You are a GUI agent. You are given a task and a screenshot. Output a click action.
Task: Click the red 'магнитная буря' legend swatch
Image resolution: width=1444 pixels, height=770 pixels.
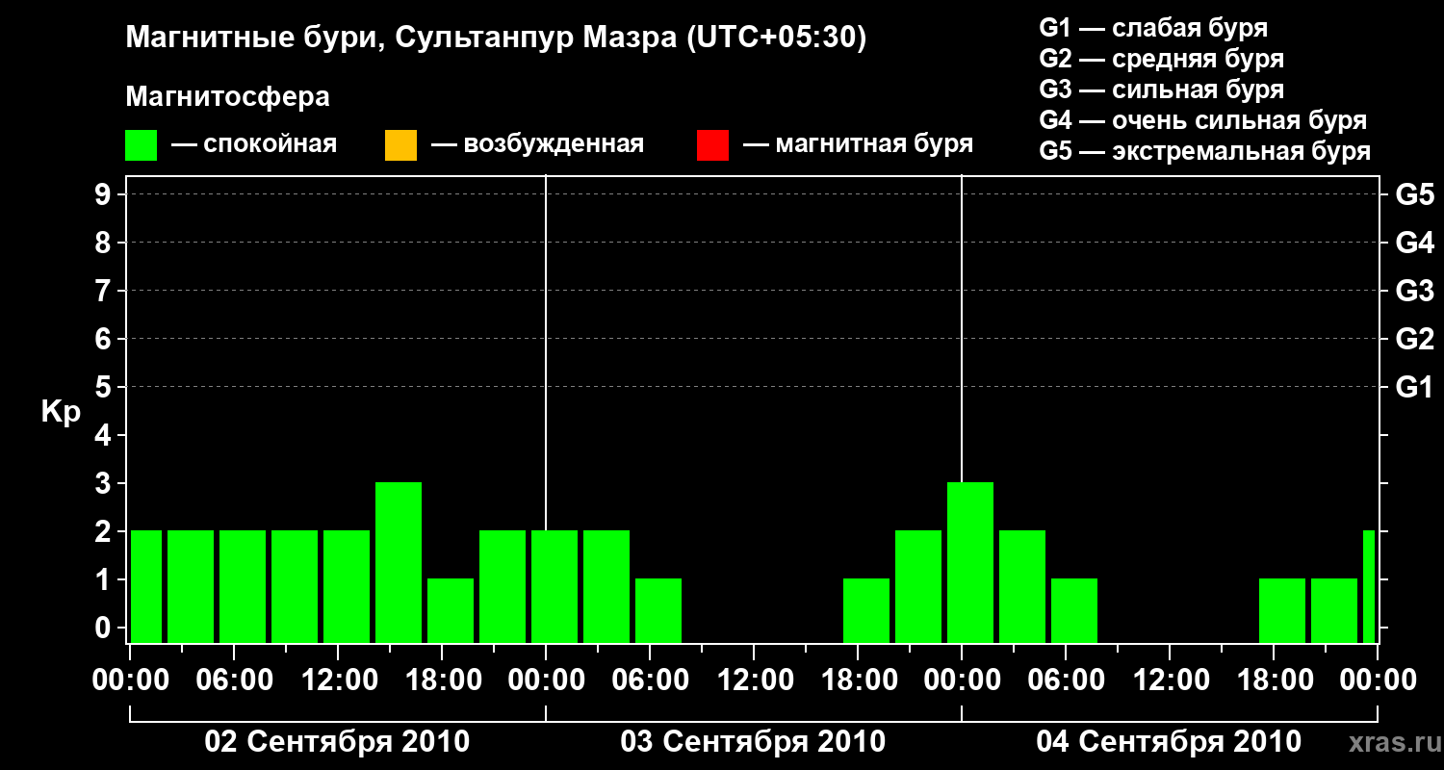coord(712,145)
